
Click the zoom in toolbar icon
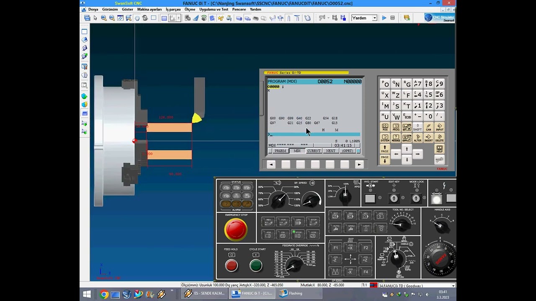[104, 18]
